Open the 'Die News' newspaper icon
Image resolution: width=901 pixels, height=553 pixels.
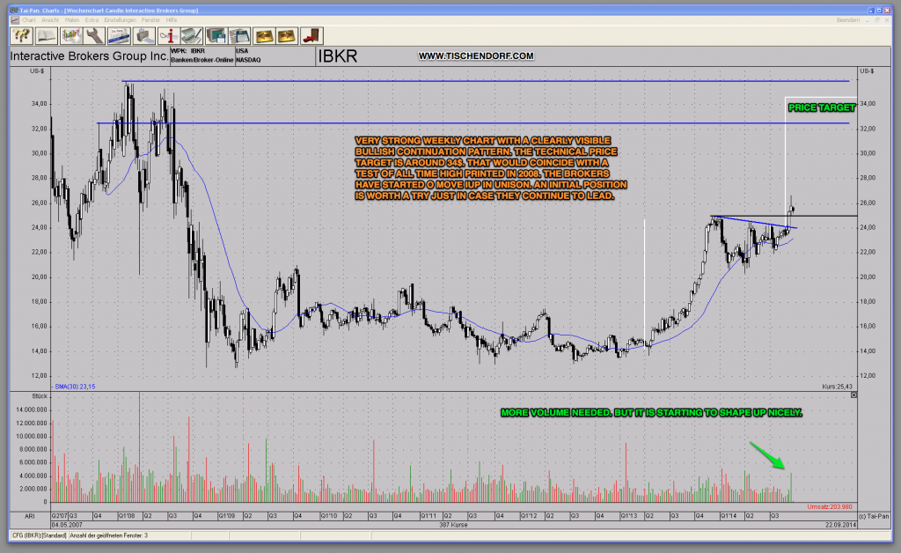[119, 35]
